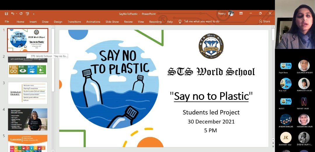315x152 pixels.
Task: Open the Help tab
Action: click(170, 22)
